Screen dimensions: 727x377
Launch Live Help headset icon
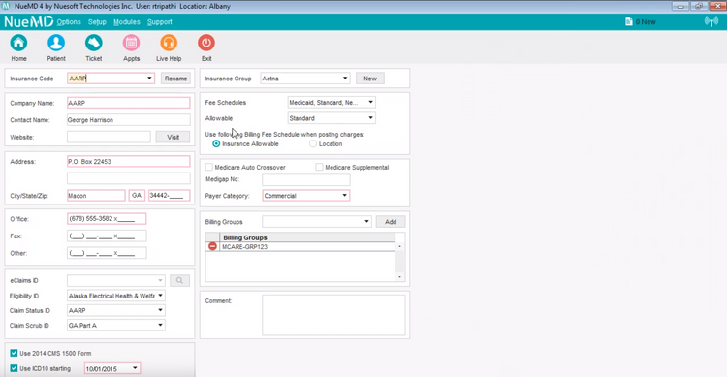click(x=169, y=43)
